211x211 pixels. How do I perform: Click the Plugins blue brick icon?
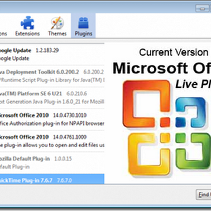83,23
